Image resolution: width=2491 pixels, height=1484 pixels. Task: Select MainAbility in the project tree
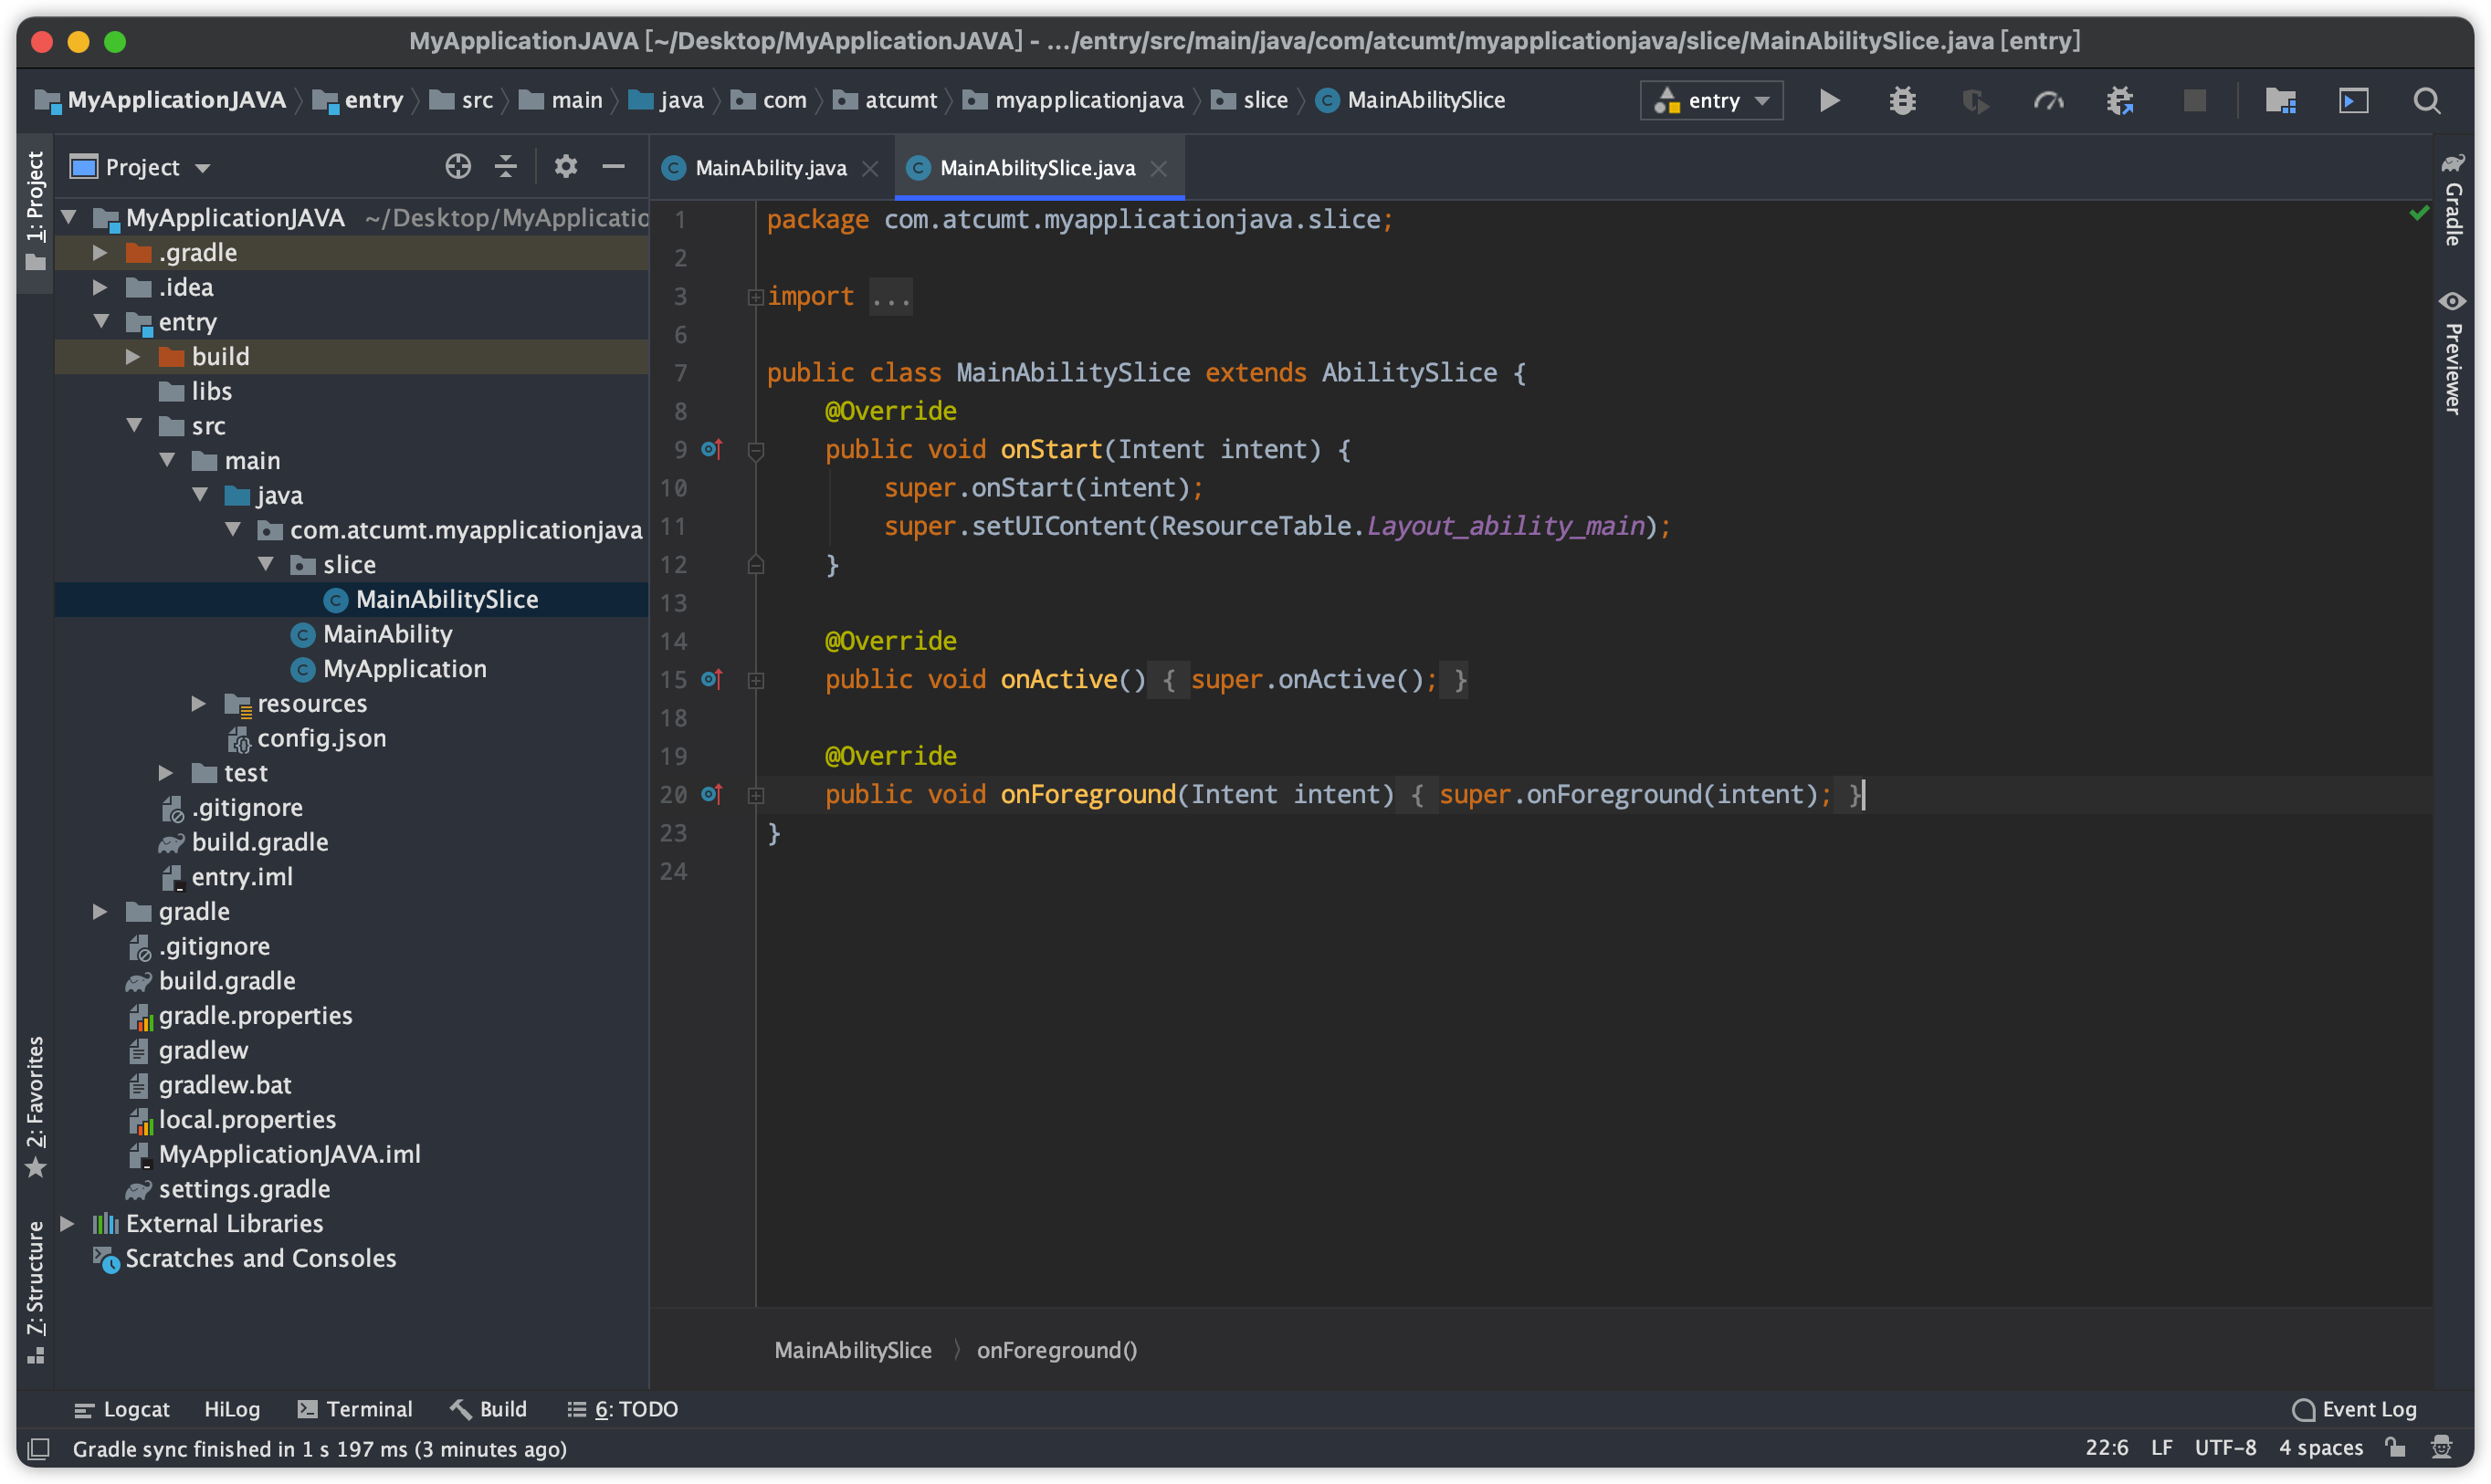coord(387,634)
